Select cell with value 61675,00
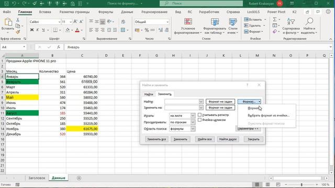 pos(82,129)
